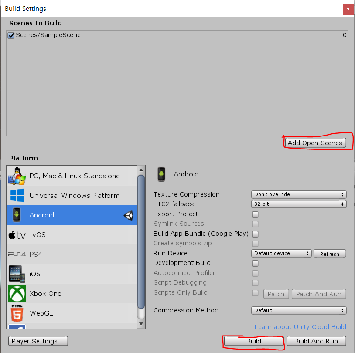Image resolution: width=355 pixels, height=353 pixels.
Task: Click the Build And Run button
Action: coord(316,341)
